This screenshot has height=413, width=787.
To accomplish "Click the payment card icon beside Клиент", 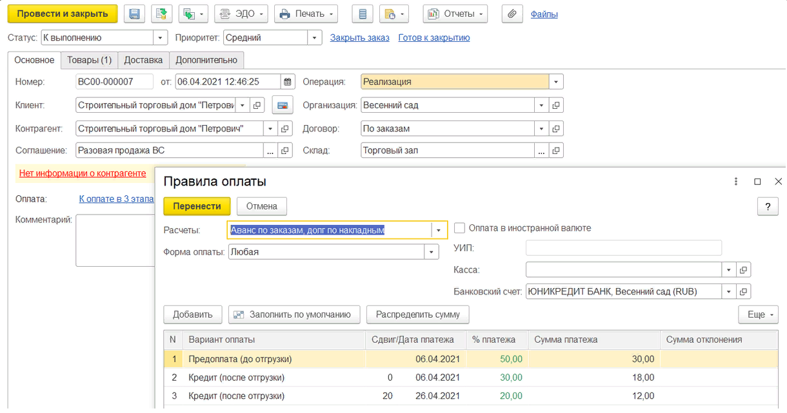I will [x=282, y=105].
